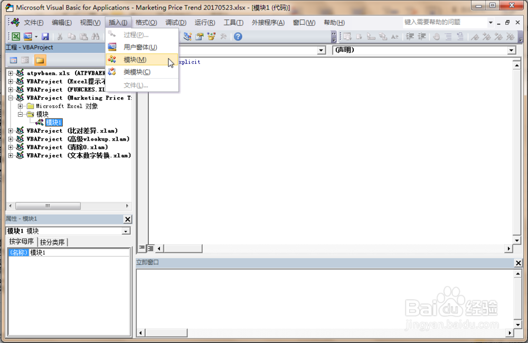
Task: Open Find with the binoculars icon
Action: coord(96,36)
